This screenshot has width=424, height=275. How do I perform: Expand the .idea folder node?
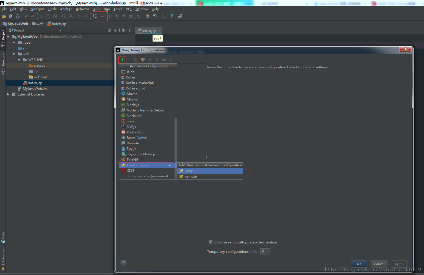click(14, 42)
